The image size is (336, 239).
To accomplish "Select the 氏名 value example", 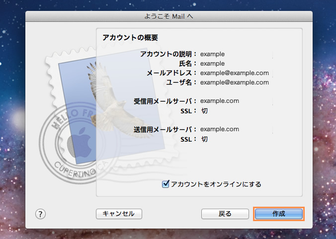I will 212,64.
